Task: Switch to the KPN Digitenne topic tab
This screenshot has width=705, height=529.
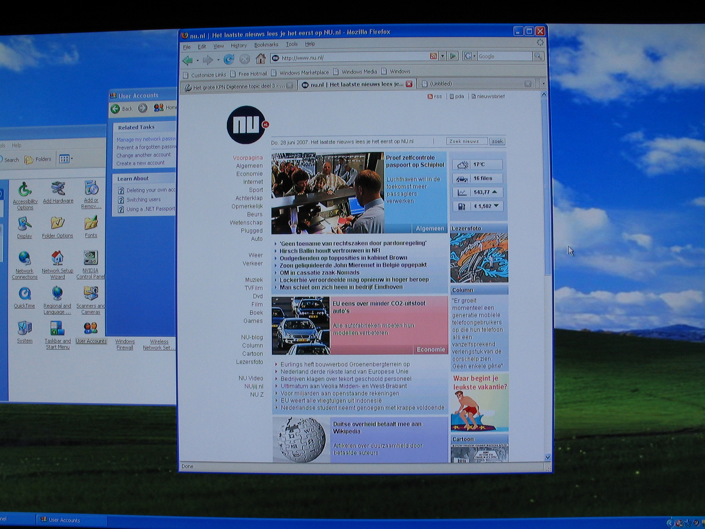Action: click(238, 87)
